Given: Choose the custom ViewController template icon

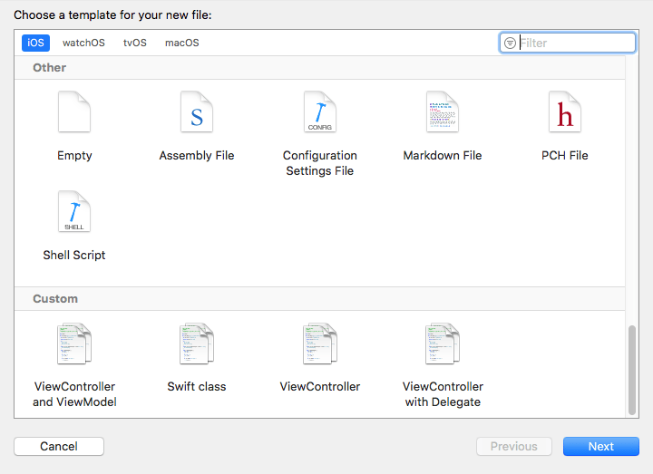Looking at the screenshot, I should click(320, 344).
